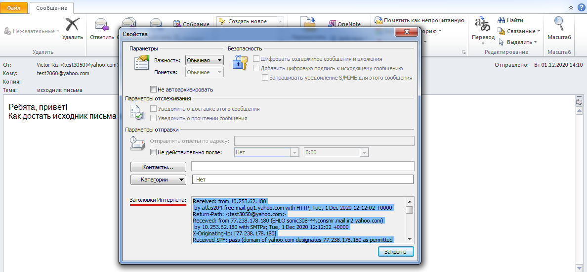Open the Важность dropdown set to Обычная
The image size is (587, 272).
click(204, 60)
